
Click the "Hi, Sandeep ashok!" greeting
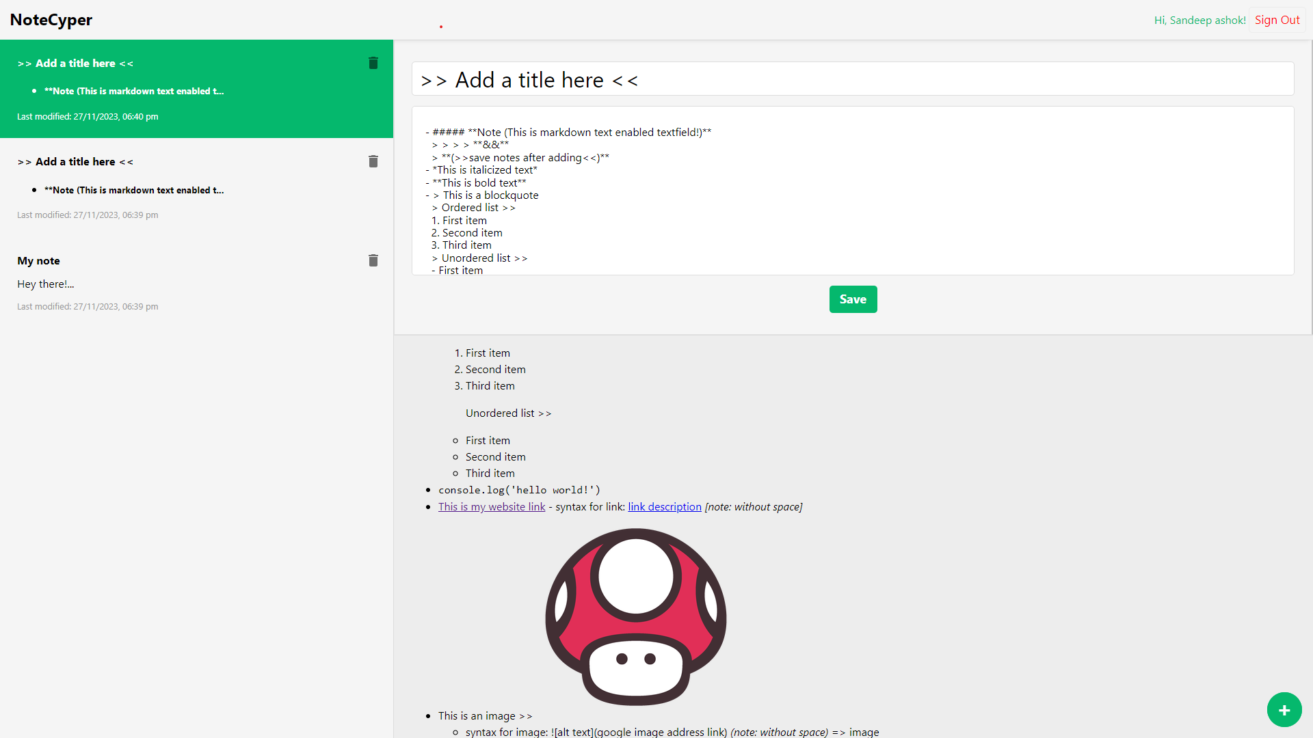tap(1200, 20)
